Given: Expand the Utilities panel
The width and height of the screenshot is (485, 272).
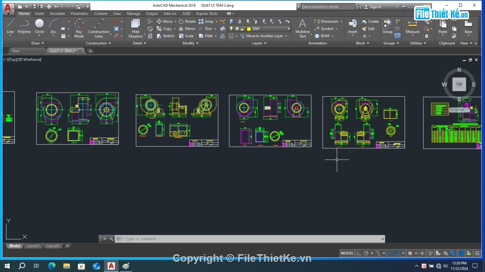Looking at the screenshot, I should click(418, 43).
